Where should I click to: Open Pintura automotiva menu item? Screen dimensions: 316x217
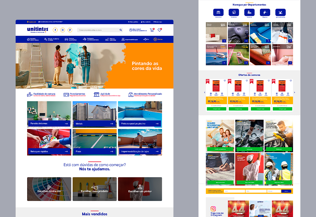point(71,39)
